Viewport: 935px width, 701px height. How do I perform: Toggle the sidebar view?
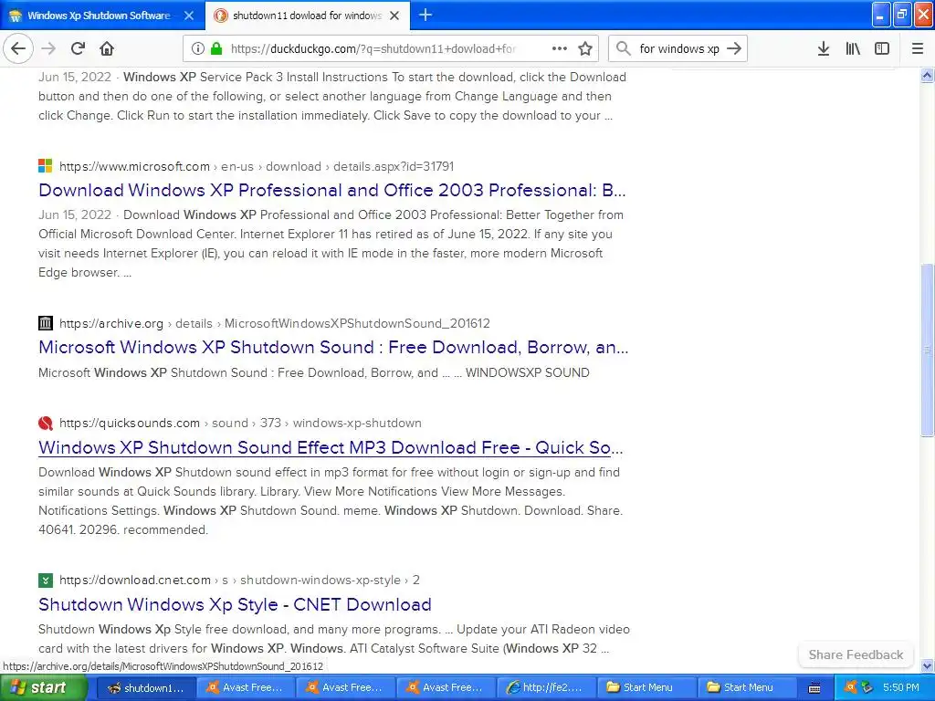[x=882, y=48]
